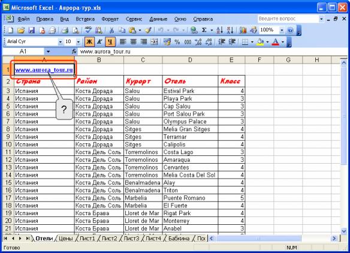Save the workbook using the floppy disk icon
350x253 pixels.
[31, 30]
